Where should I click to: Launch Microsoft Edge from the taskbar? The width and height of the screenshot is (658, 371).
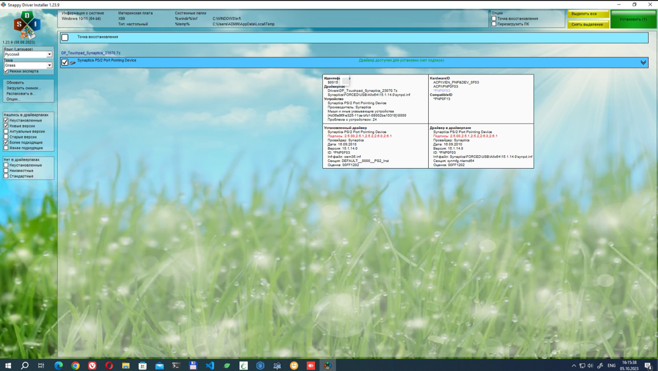(59, 365)
